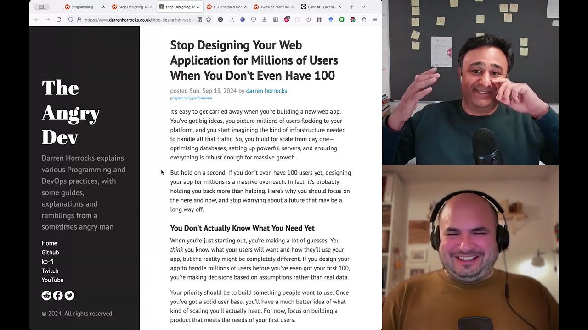Open the Firefox hamburger application menu
The image size is (588, 330).
(375, 20)
